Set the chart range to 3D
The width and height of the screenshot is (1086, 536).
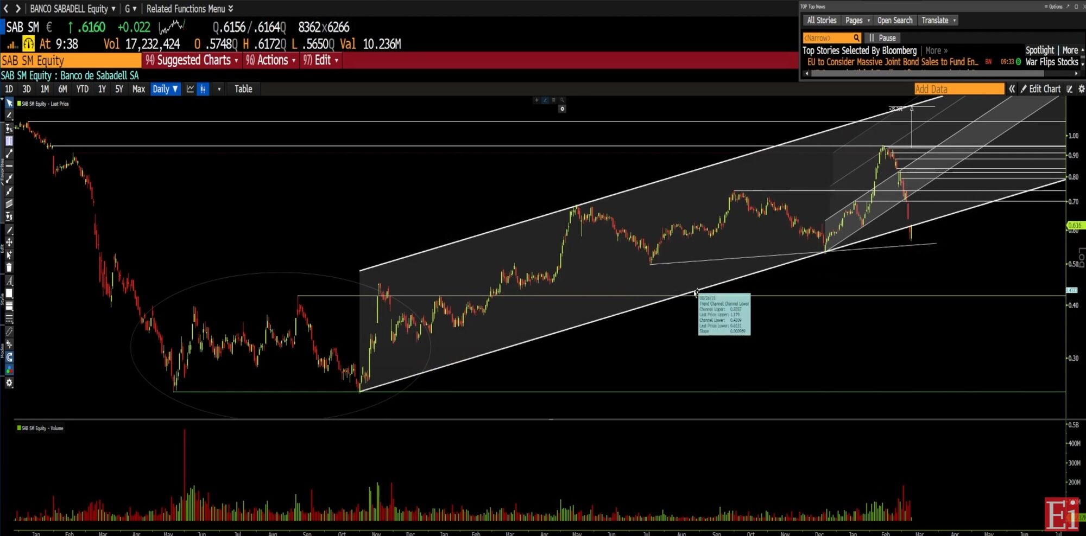[27, 89]
